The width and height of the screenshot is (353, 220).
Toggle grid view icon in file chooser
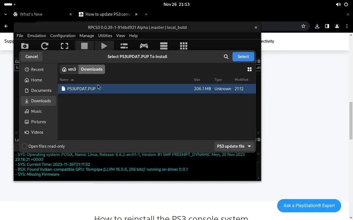coord(250,69)
